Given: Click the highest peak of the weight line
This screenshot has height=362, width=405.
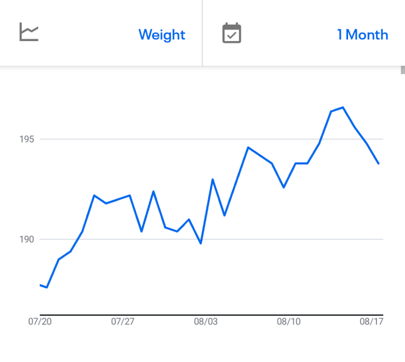Looking at the screenshot, I should pos(343,107).
